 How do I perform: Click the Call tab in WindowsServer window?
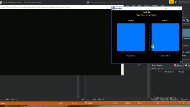pyautogui.click(x=82, y=99)
